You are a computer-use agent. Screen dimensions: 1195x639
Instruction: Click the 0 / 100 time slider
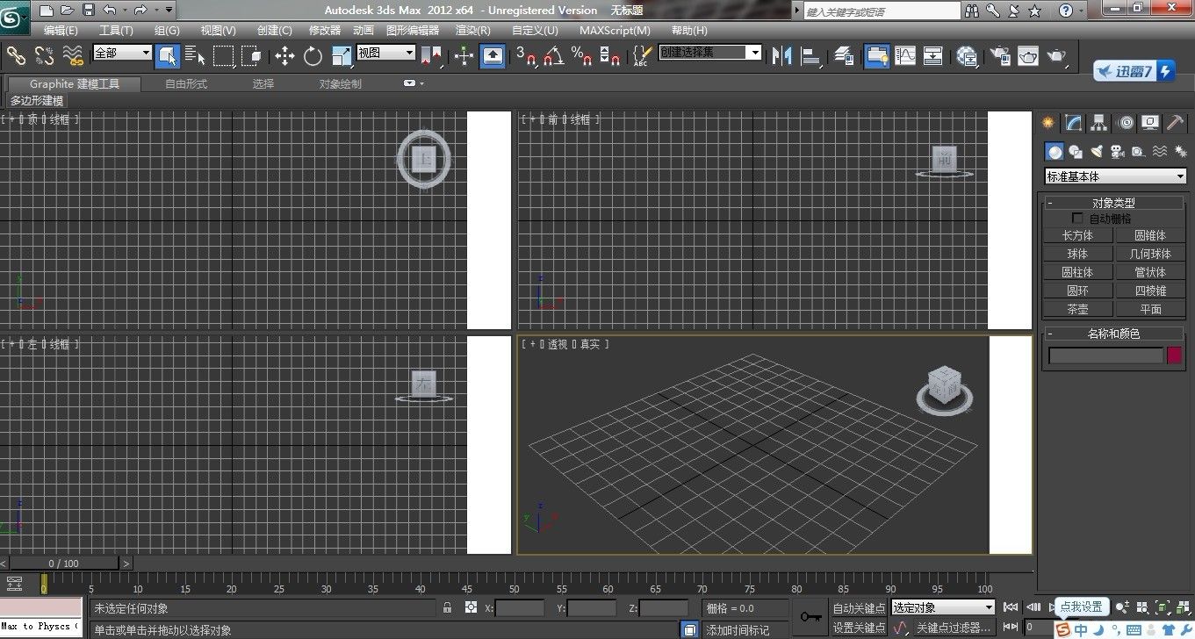tap(63, 563)
